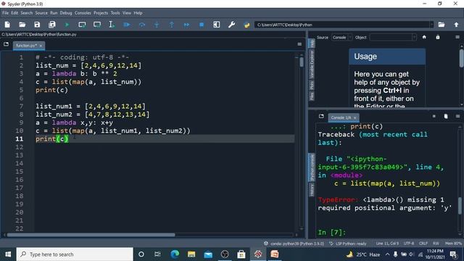The height and width of the screenshot is (261, 464).
Task: Save the current file via toolbar
Action: click(37, 25)
